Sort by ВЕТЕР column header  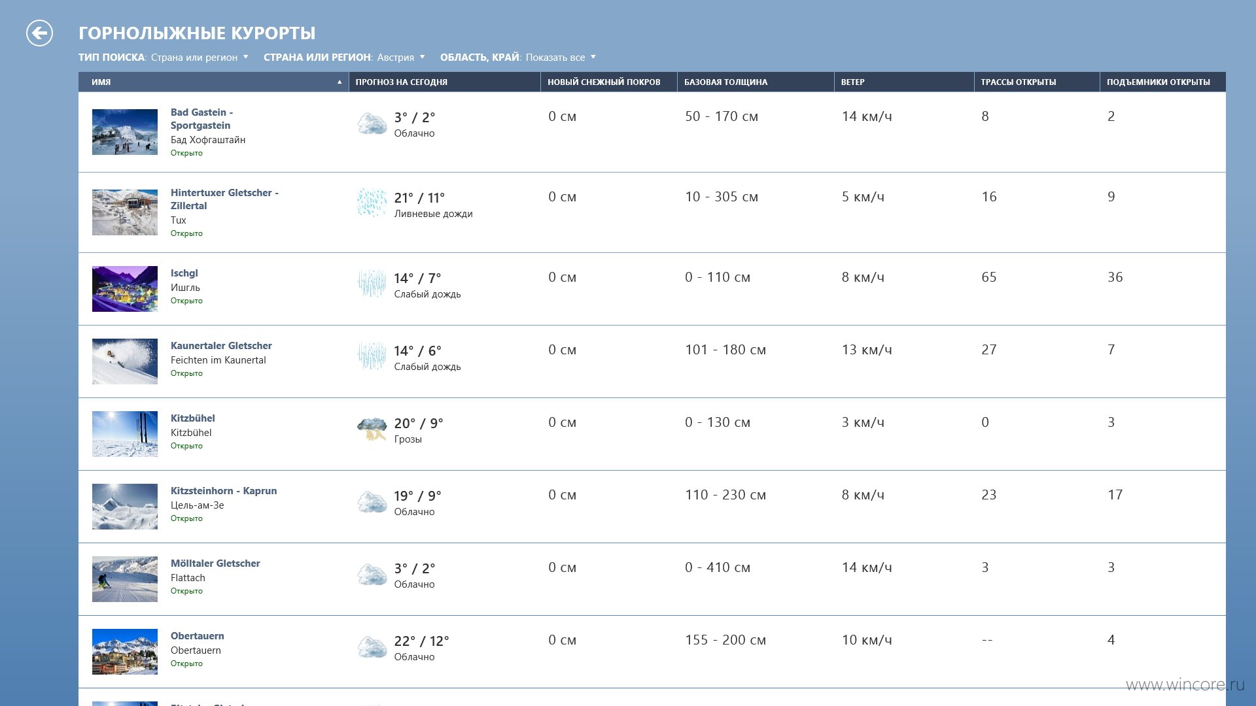904,82
